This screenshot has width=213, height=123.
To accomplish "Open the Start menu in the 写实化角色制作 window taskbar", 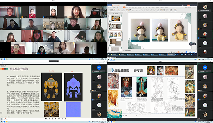I will coord(1,122).
